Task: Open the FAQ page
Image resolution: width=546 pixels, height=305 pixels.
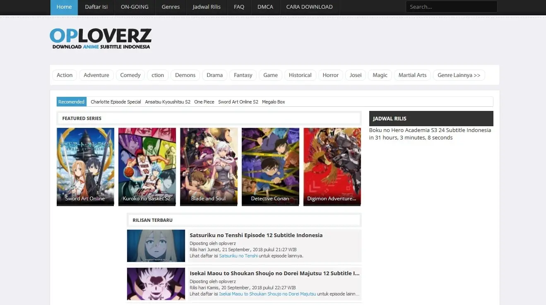Action: click(x=239, y=7)
